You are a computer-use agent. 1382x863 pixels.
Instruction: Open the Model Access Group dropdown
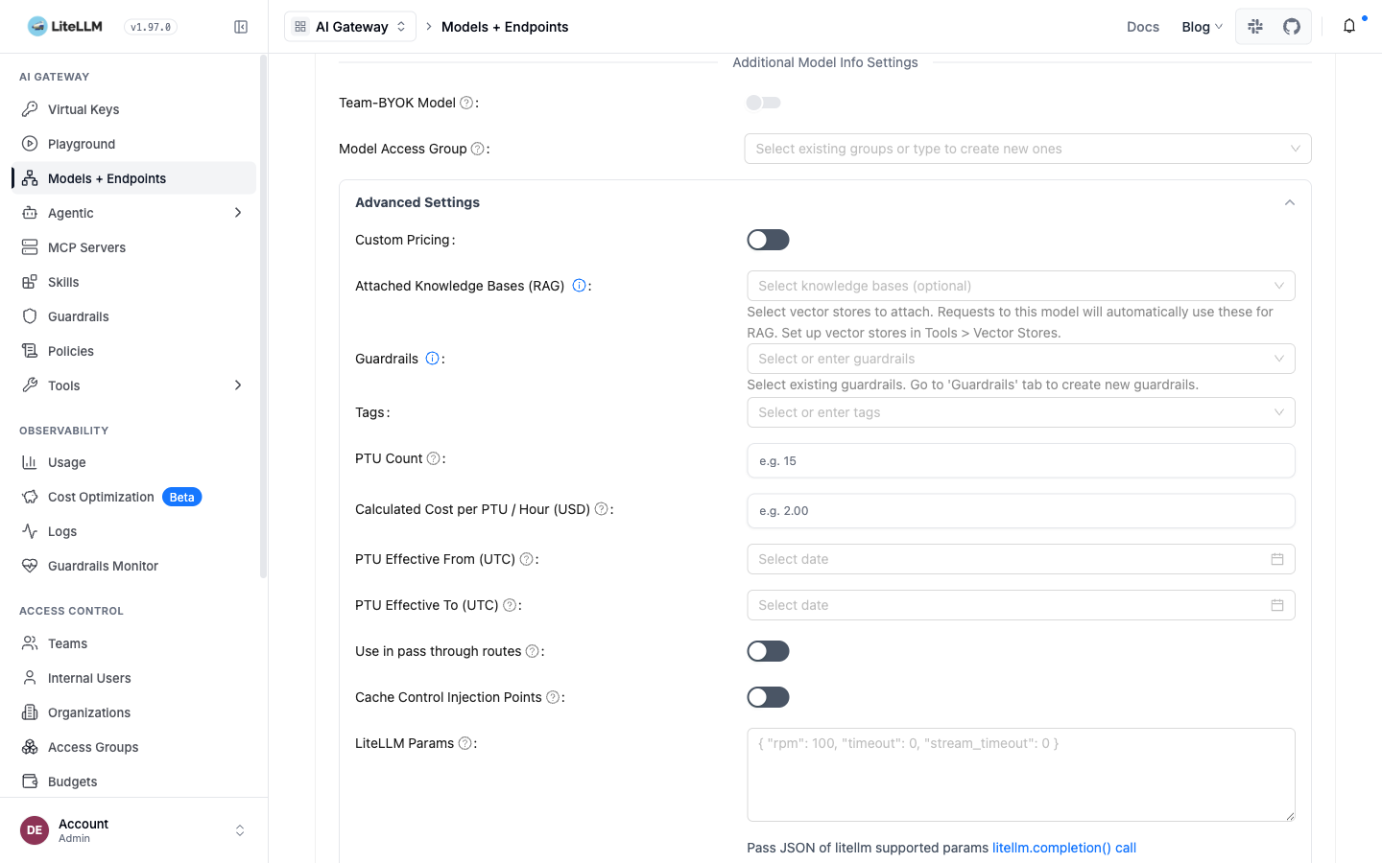point(1028,149)
